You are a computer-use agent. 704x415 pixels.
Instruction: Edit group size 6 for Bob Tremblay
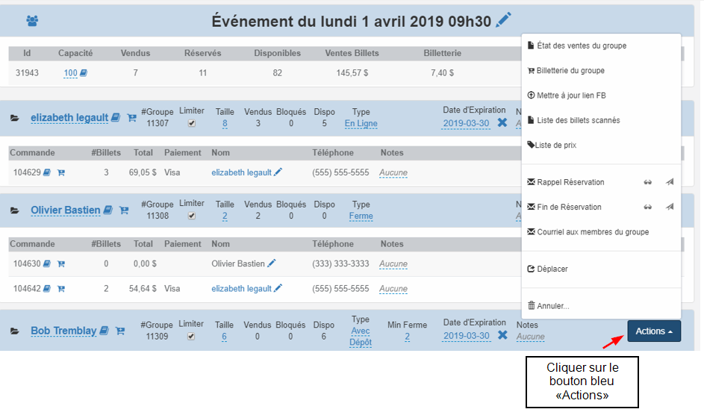click(x=224, y=337)
